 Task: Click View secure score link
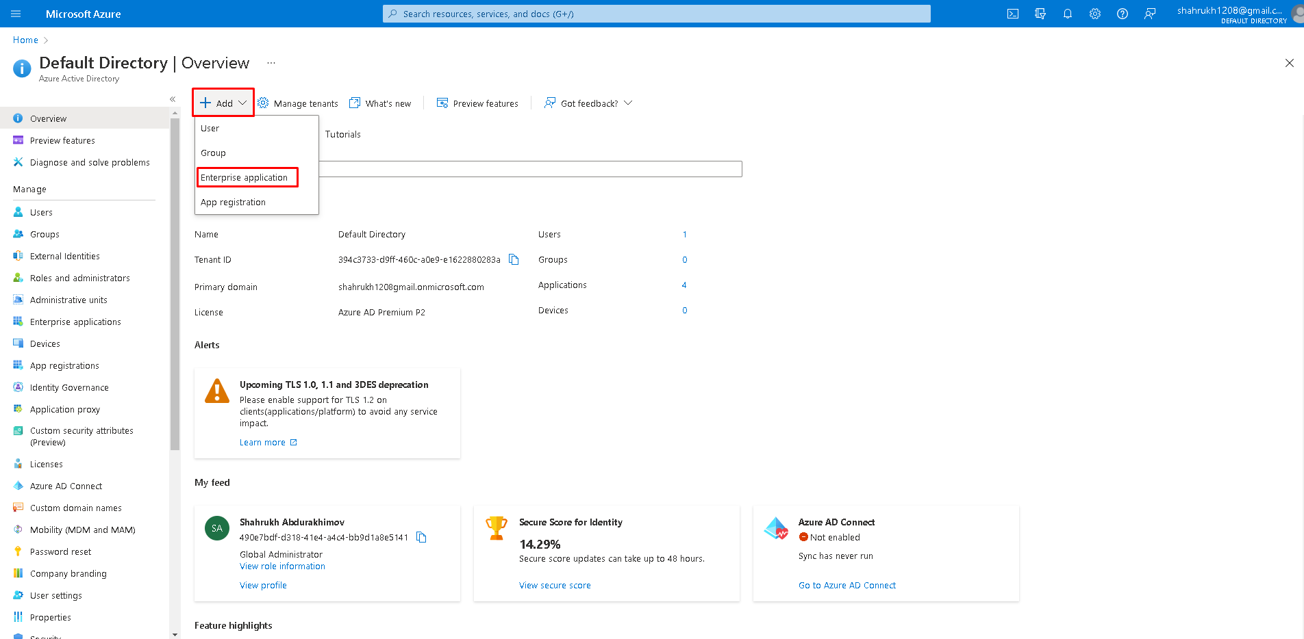pyautogui.click(x=555, y=585)
